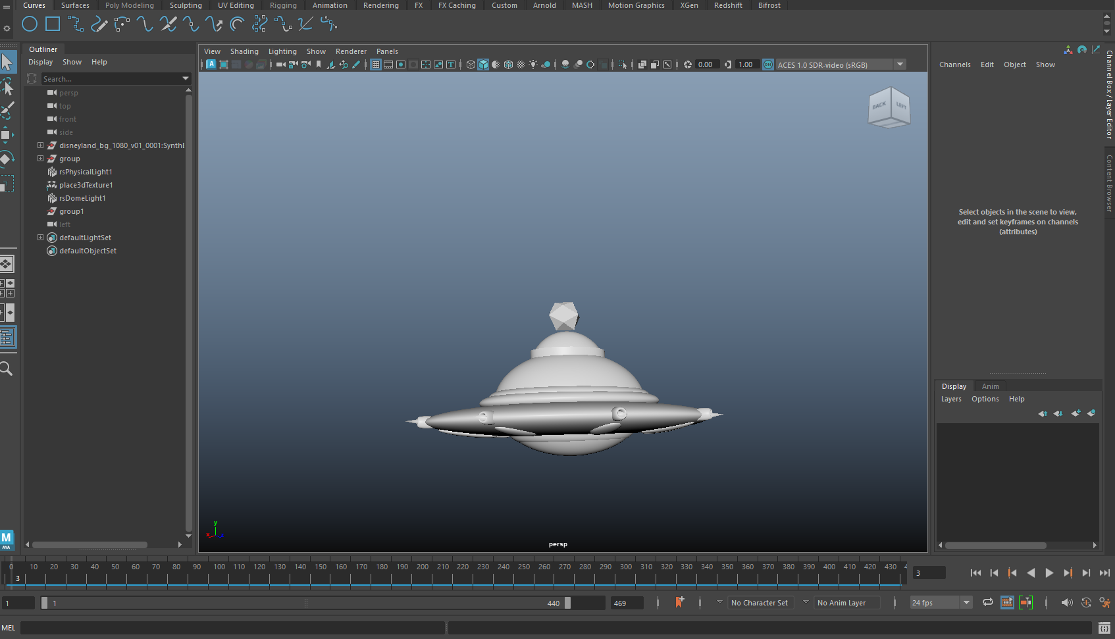1115x639 pixels.
Task: Click the Offset Curve arc icon
Action: [x=237, y=24]
